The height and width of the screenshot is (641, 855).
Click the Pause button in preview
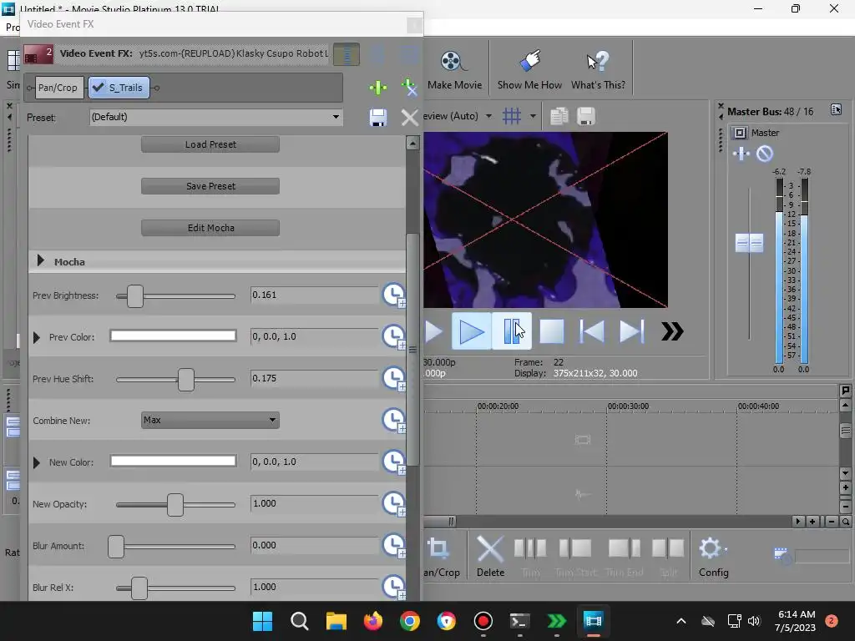point(511,331)
